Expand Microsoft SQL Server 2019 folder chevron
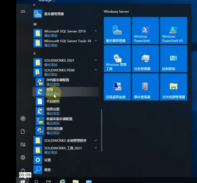 96,31
